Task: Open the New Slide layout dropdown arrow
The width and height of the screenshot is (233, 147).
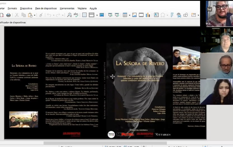Action: click(198, 15)
